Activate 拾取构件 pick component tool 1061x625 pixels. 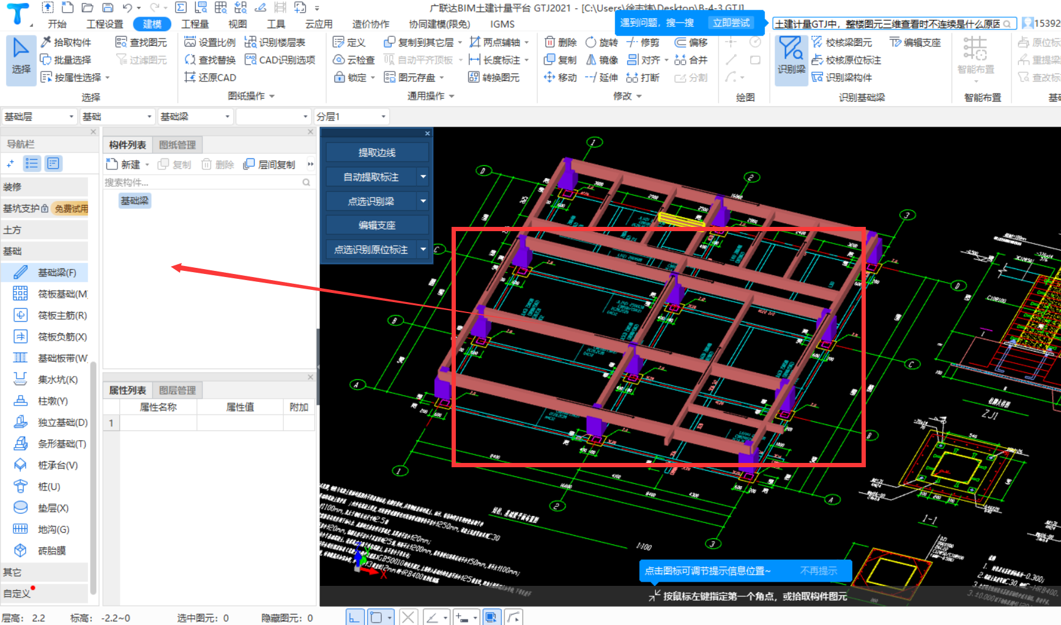pyautogui.click(x=66, y=42)
